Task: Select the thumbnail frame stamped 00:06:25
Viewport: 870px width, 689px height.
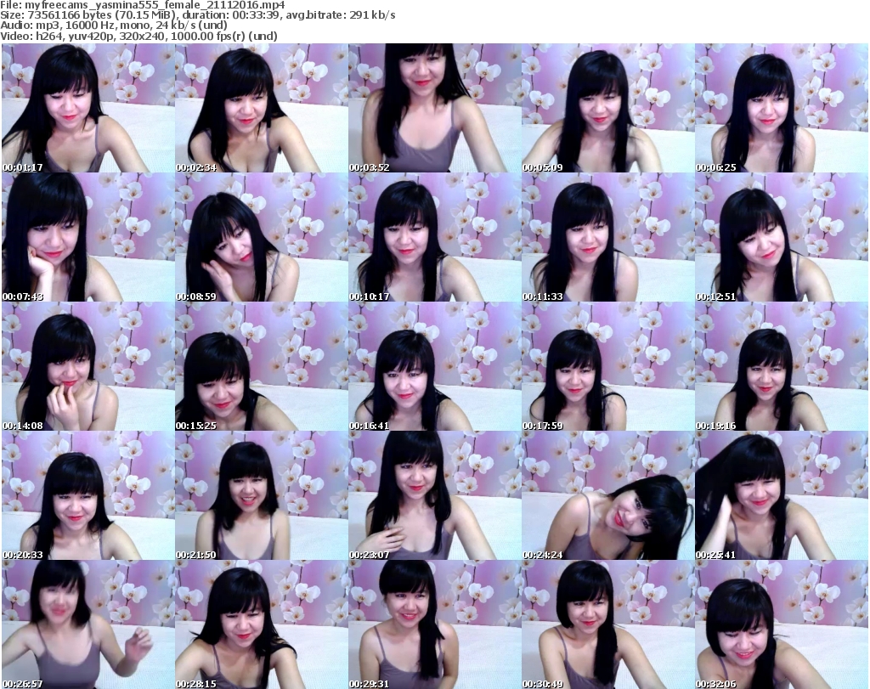Action: tap(782, 108)
